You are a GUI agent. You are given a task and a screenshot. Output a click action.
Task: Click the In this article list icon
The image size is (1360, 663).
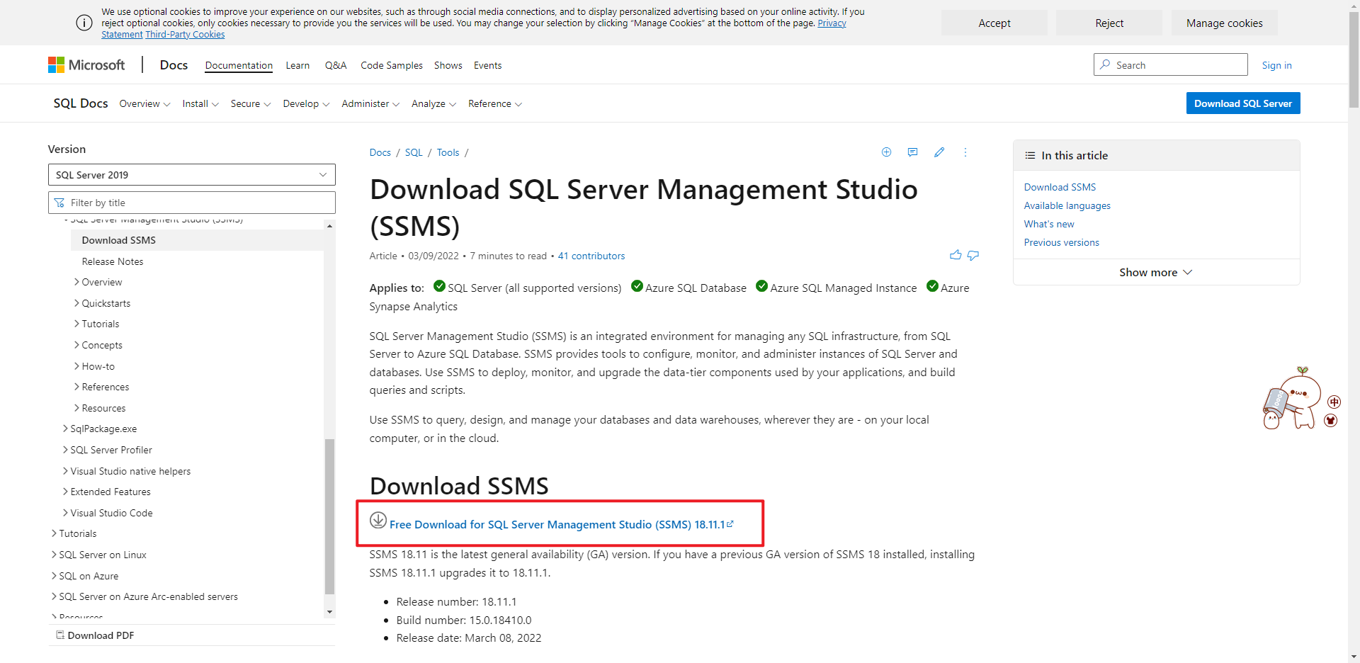(x=1030, y=155)
